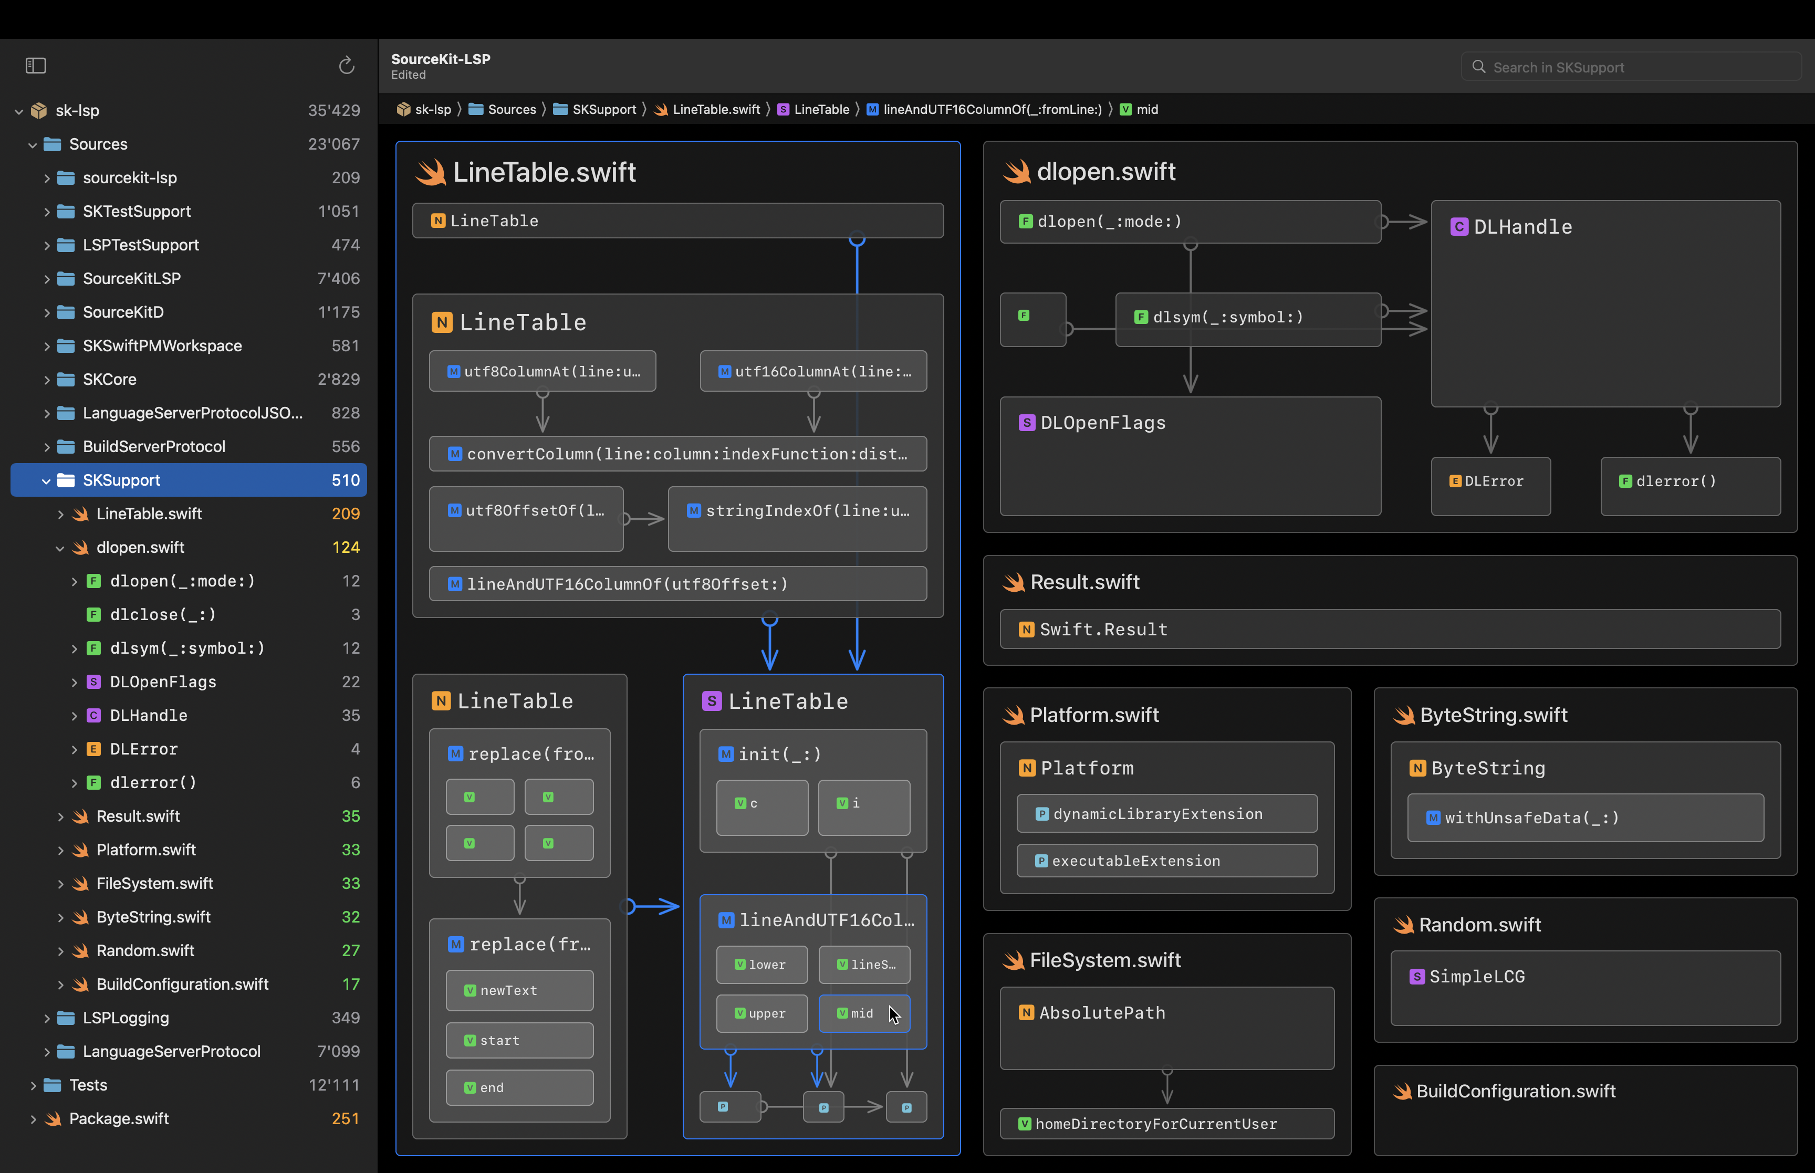Select the SKCore folder row
This screenshot has height=1173, width=1815.
point(189,379)
